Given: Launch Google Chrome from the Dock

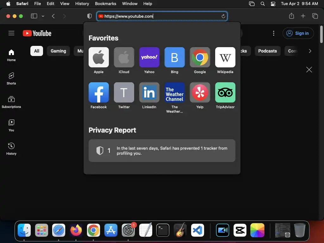Looking at the screenshot, I should click(x=93, y=230).
